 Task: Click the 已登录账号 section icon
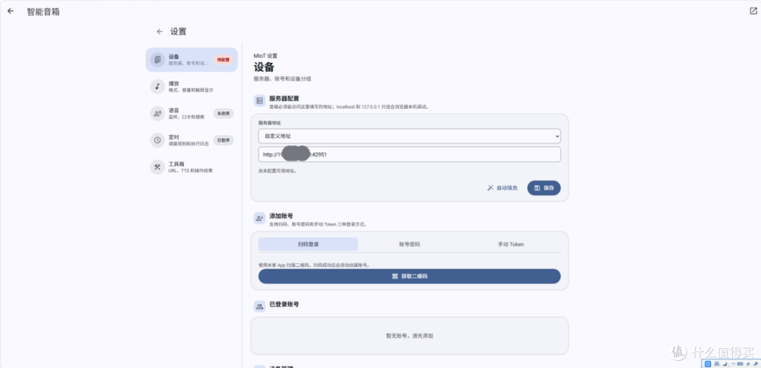pyautogui.click(x=259, y=306)
